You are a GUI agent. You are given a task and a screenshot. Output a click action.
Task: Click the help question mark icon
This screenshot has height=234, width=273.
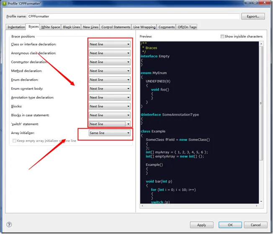[9, 224]
